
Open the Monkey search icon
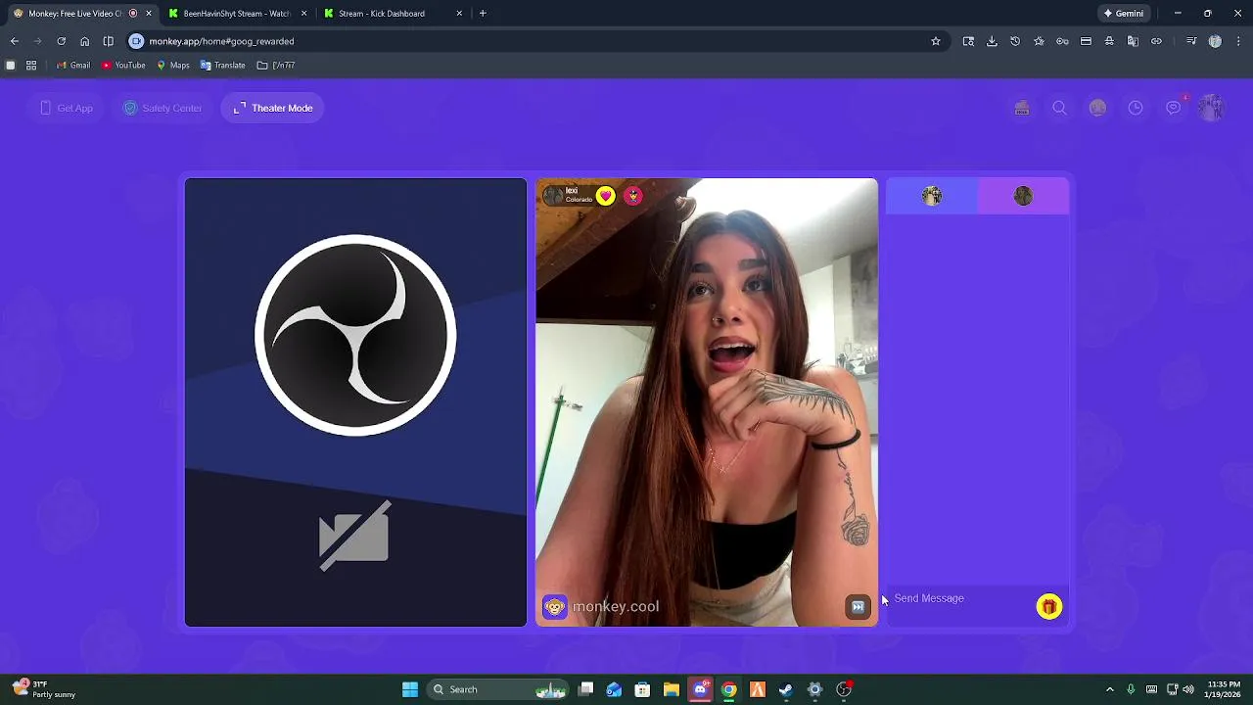1059,108
